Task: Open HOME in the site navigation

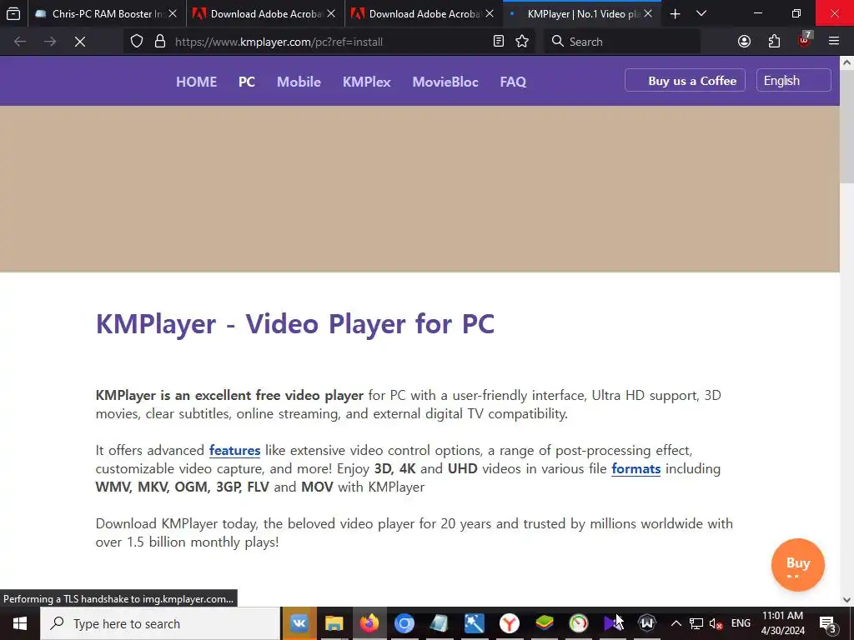Action: click(x=197, y=82)
